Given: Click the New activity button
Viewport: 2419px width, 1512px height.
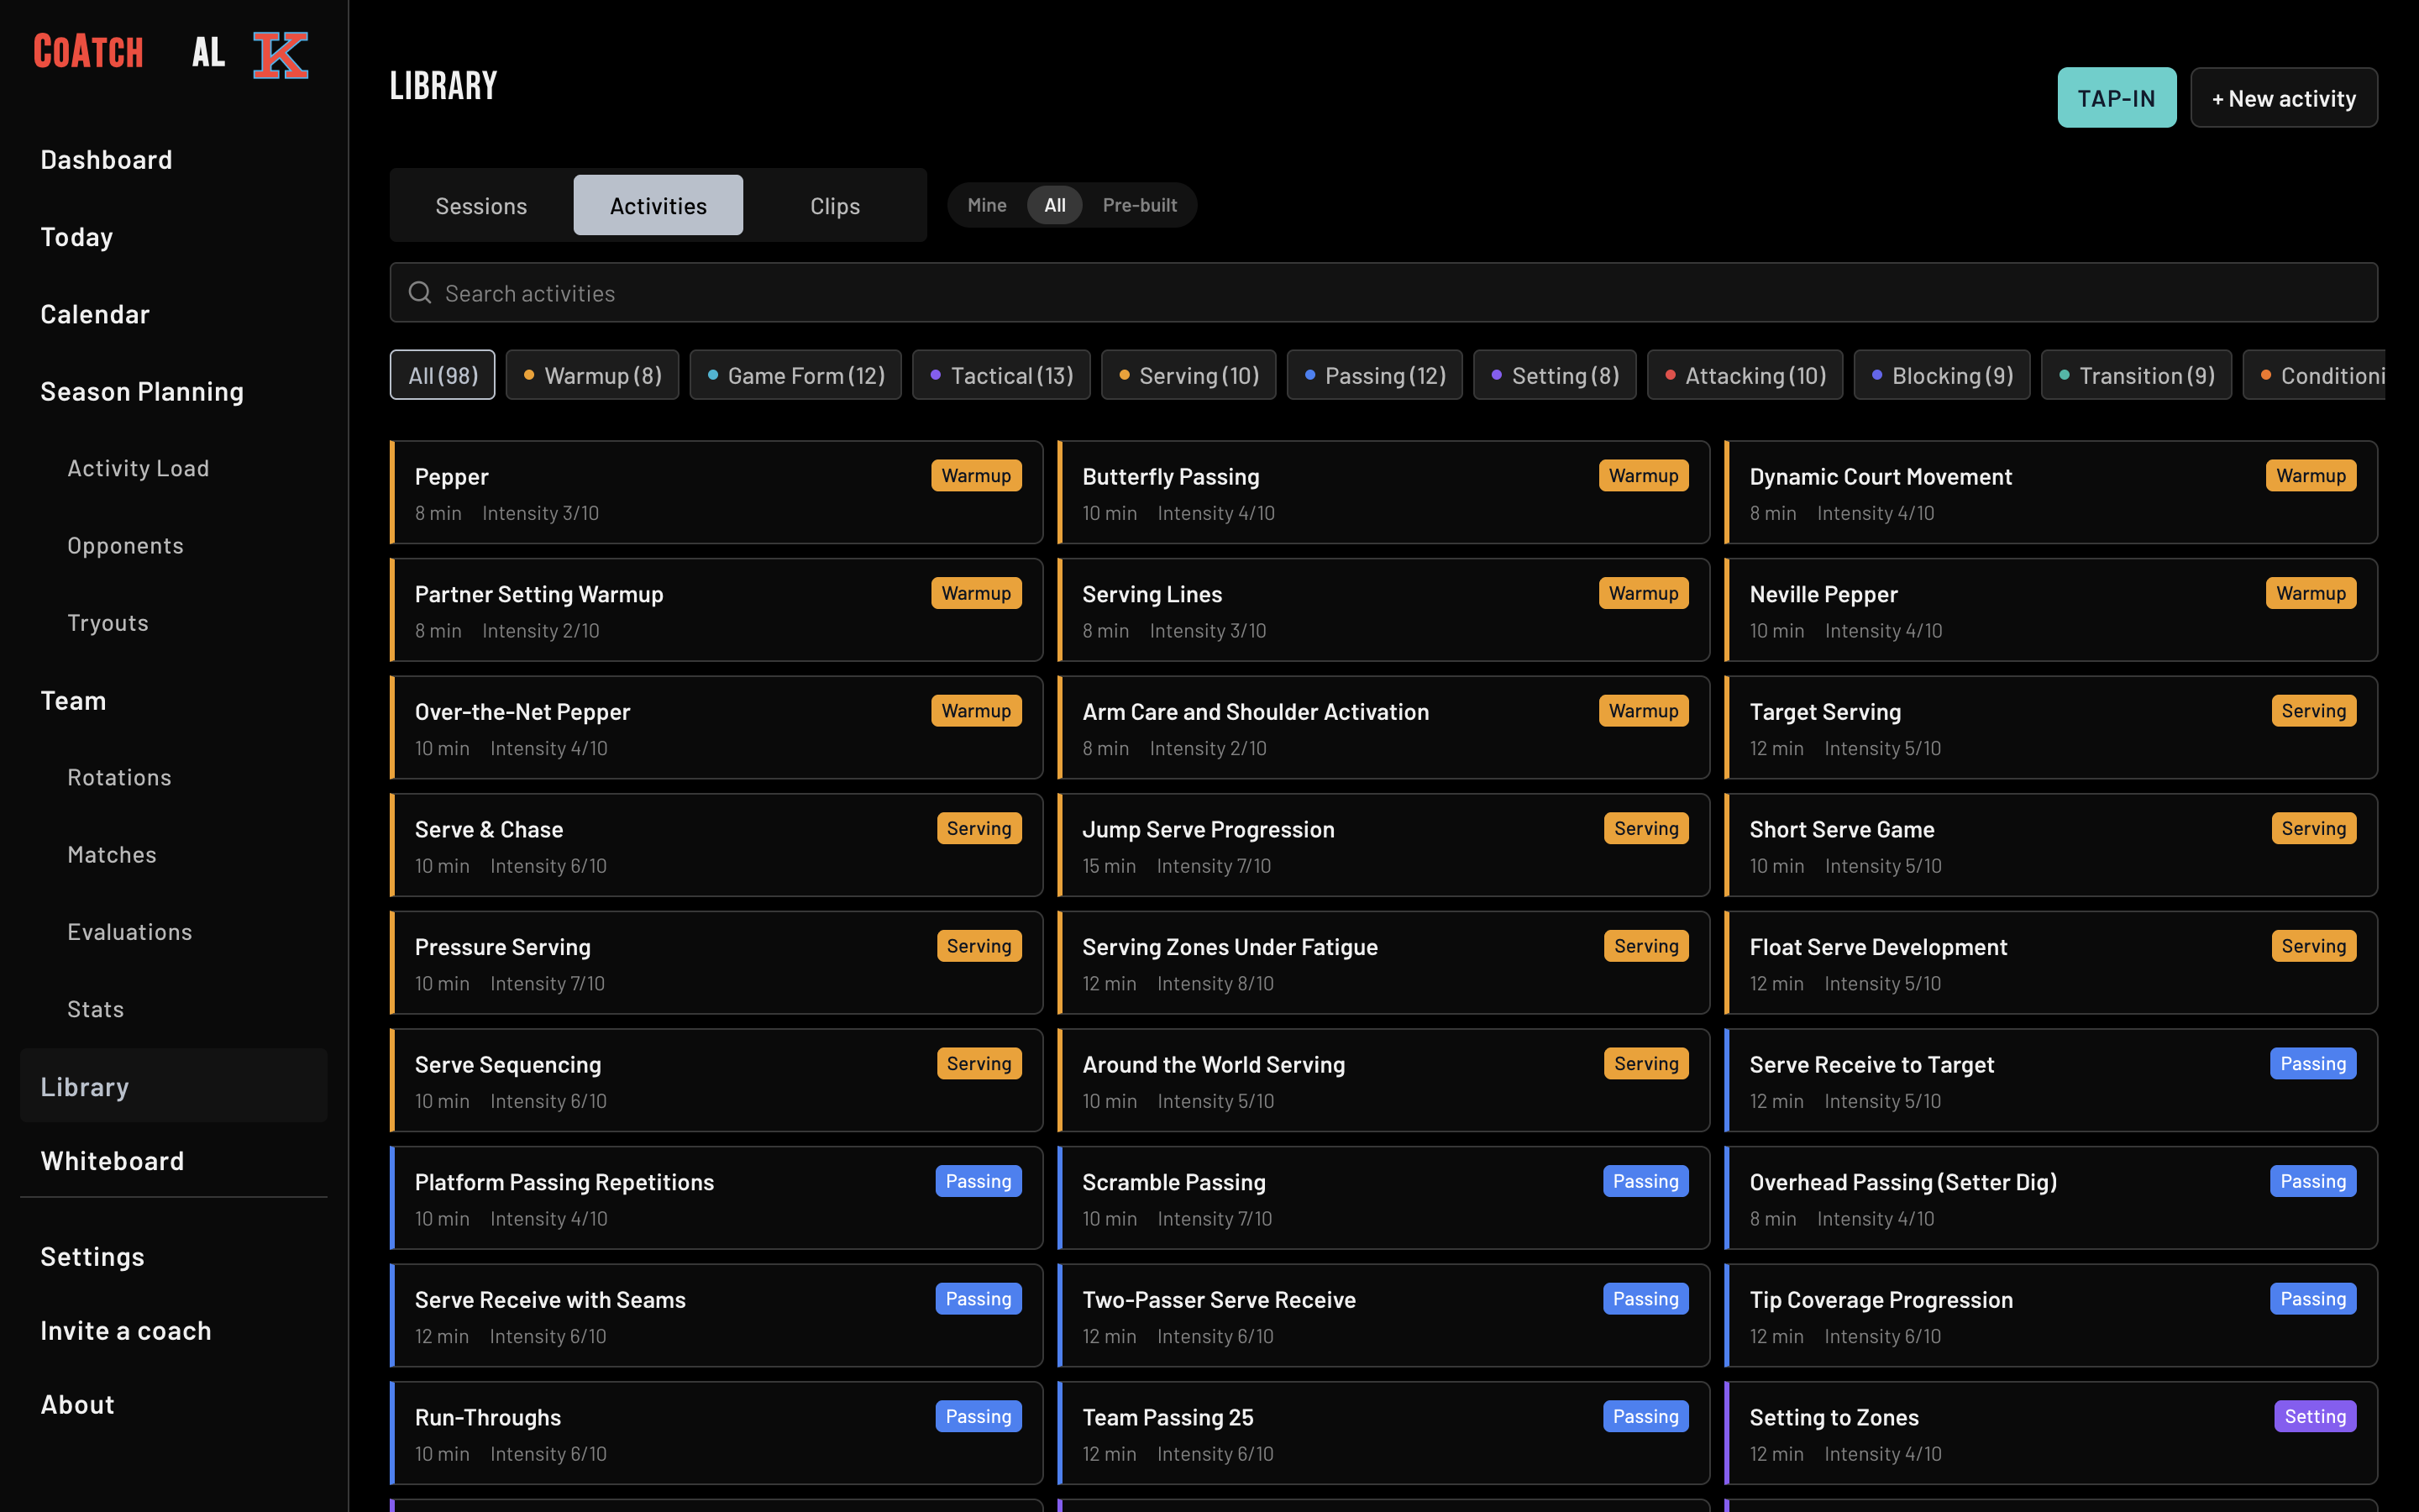Looking at the screenshot, I should [x=2283, y=97].
